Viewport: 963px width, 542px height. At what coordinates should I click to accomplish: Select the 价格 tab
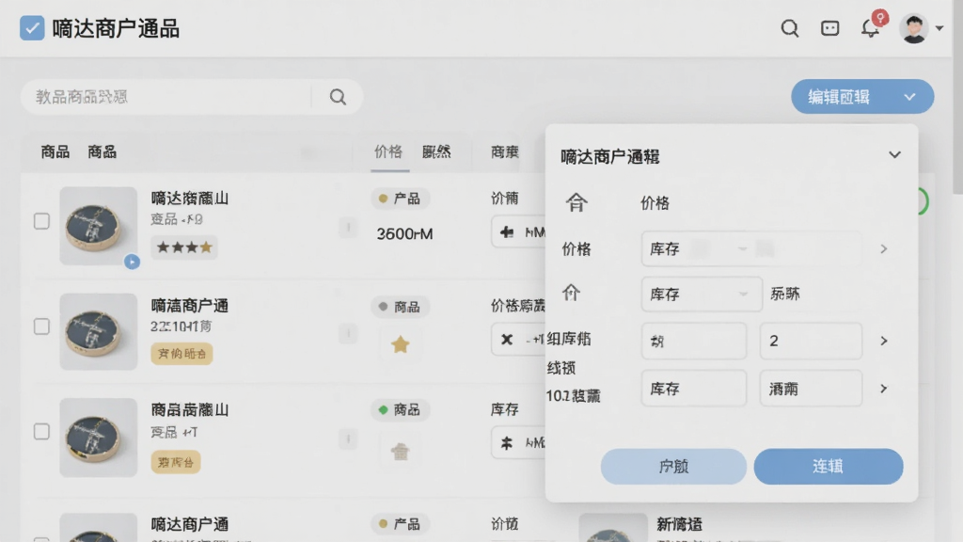pyautogui.click(x=388, y=151)
